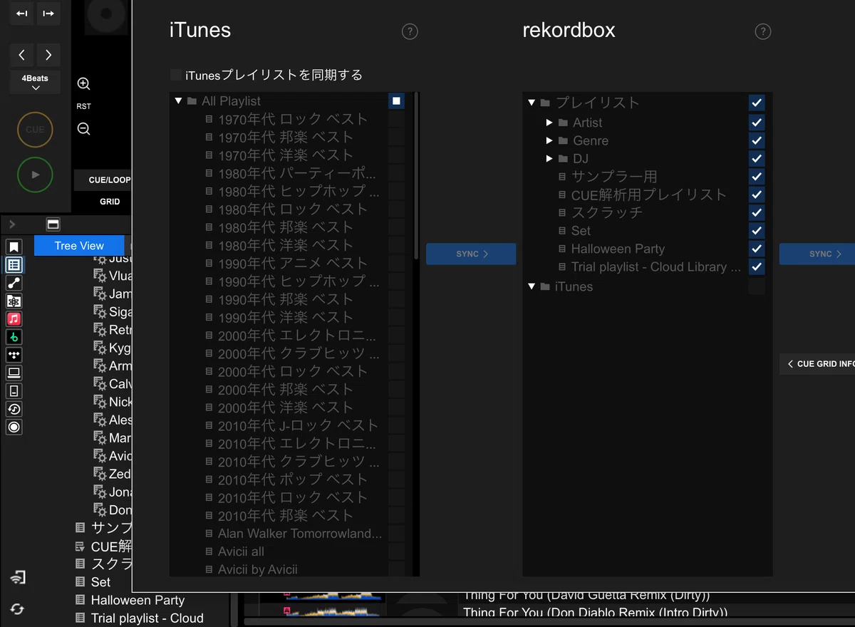Image resolution: width=855 pixels, height=627 pixels.
Task: Select the iTunes music note sidebar icon
Action: click(14, 318)
